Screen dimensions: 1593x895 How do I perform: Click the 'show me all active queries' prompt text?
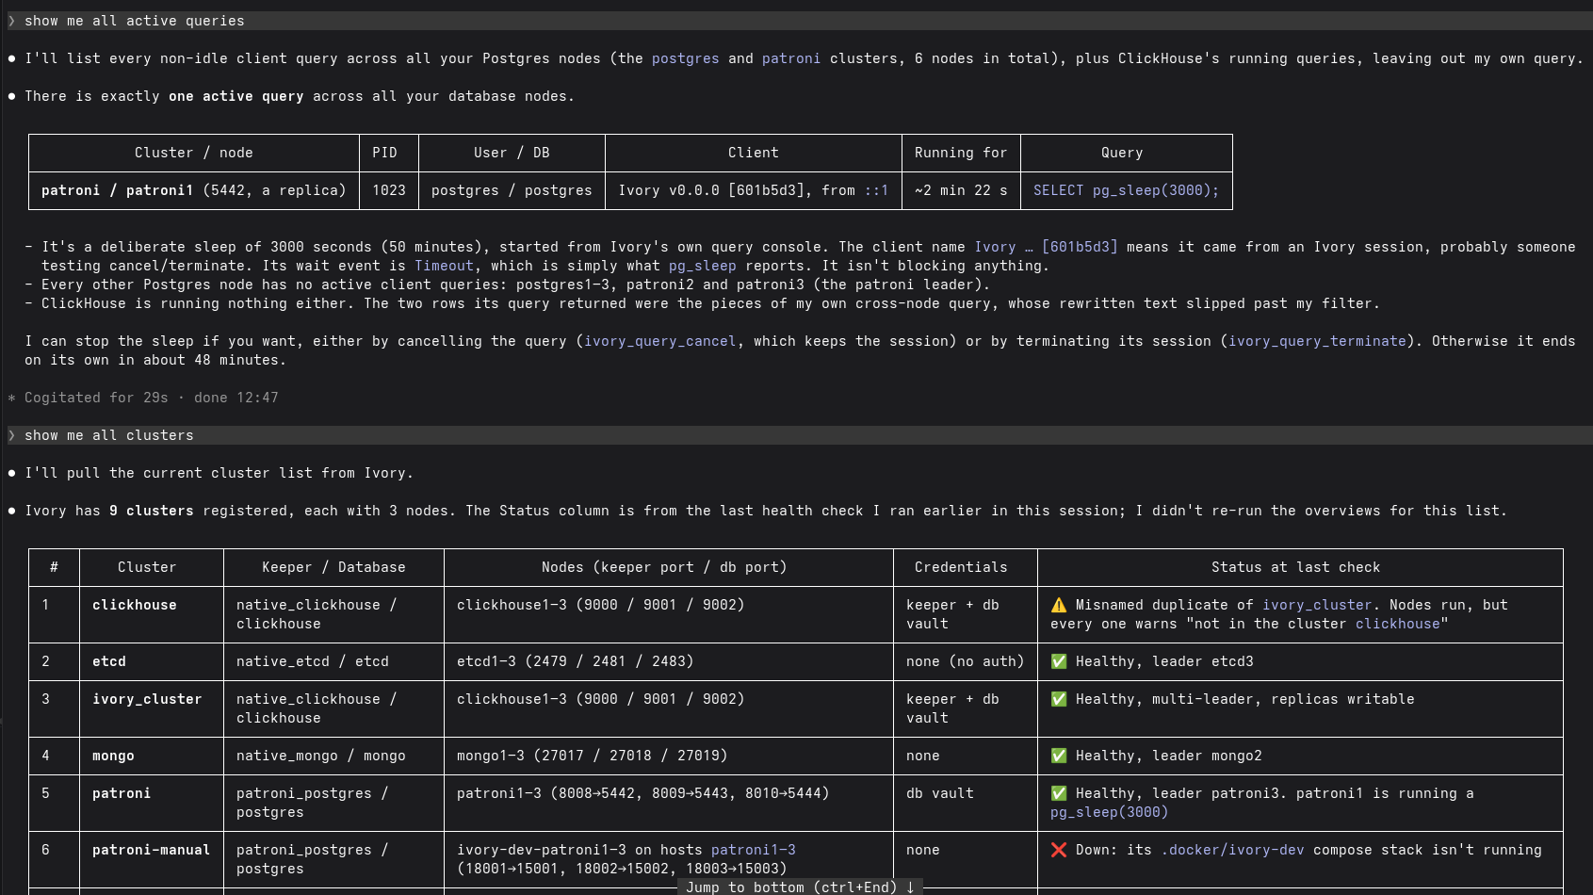click(135, 21)
